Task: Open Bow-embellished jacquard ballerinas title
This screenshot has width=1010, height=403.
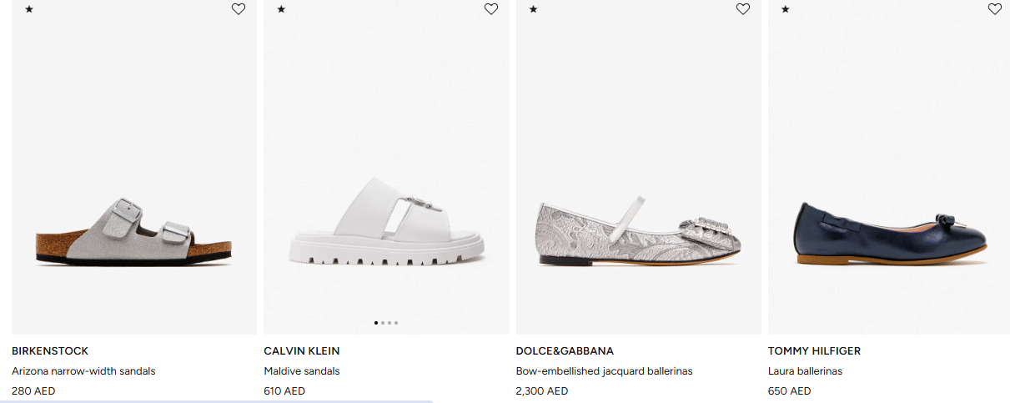Action: [x=604, y=371]
